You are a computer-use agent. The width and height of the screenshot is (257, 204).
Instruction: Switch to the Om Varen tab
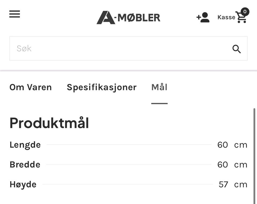click(31, 87)
